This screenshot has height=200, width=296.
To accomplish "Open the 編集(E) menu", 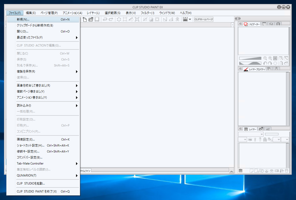I will [31, 13].
